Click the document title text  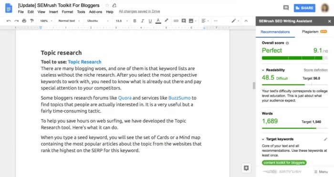click(x=59, y=5)
